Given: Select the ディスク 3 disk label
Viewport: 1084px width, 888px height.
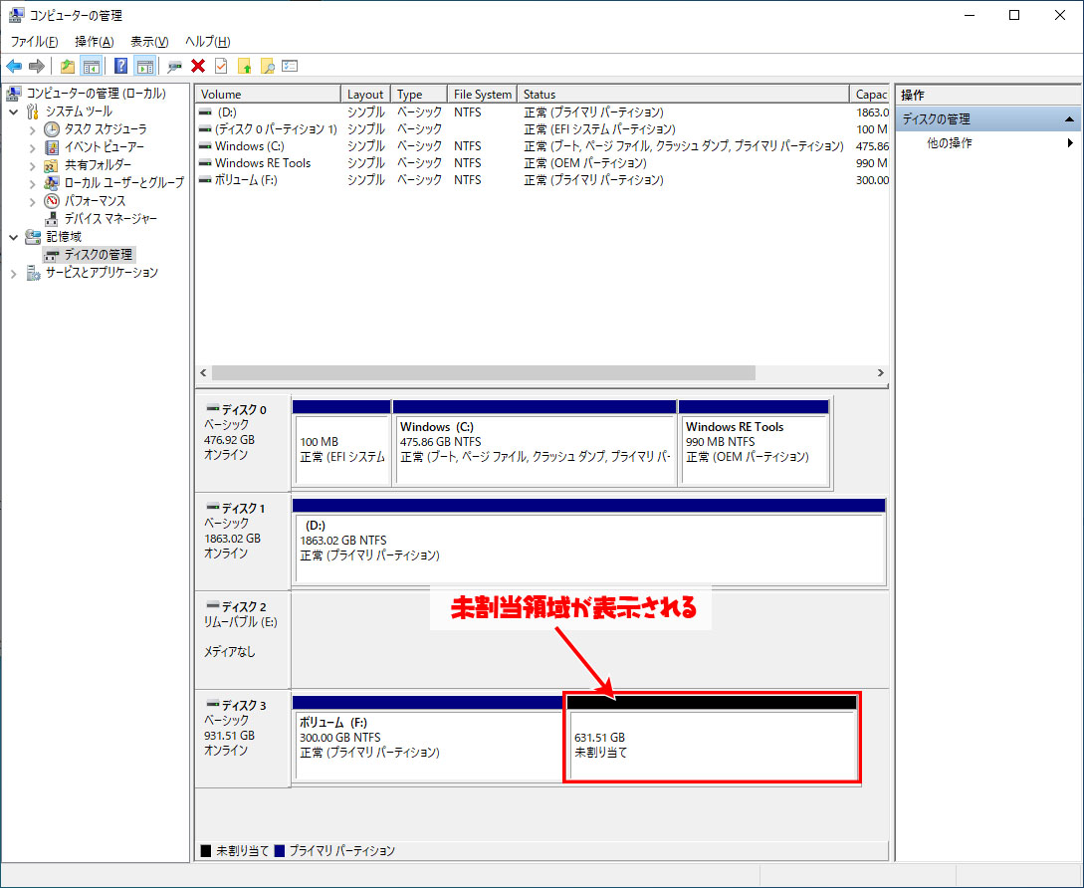Looking at the screenshot, I should pos(243,738).
